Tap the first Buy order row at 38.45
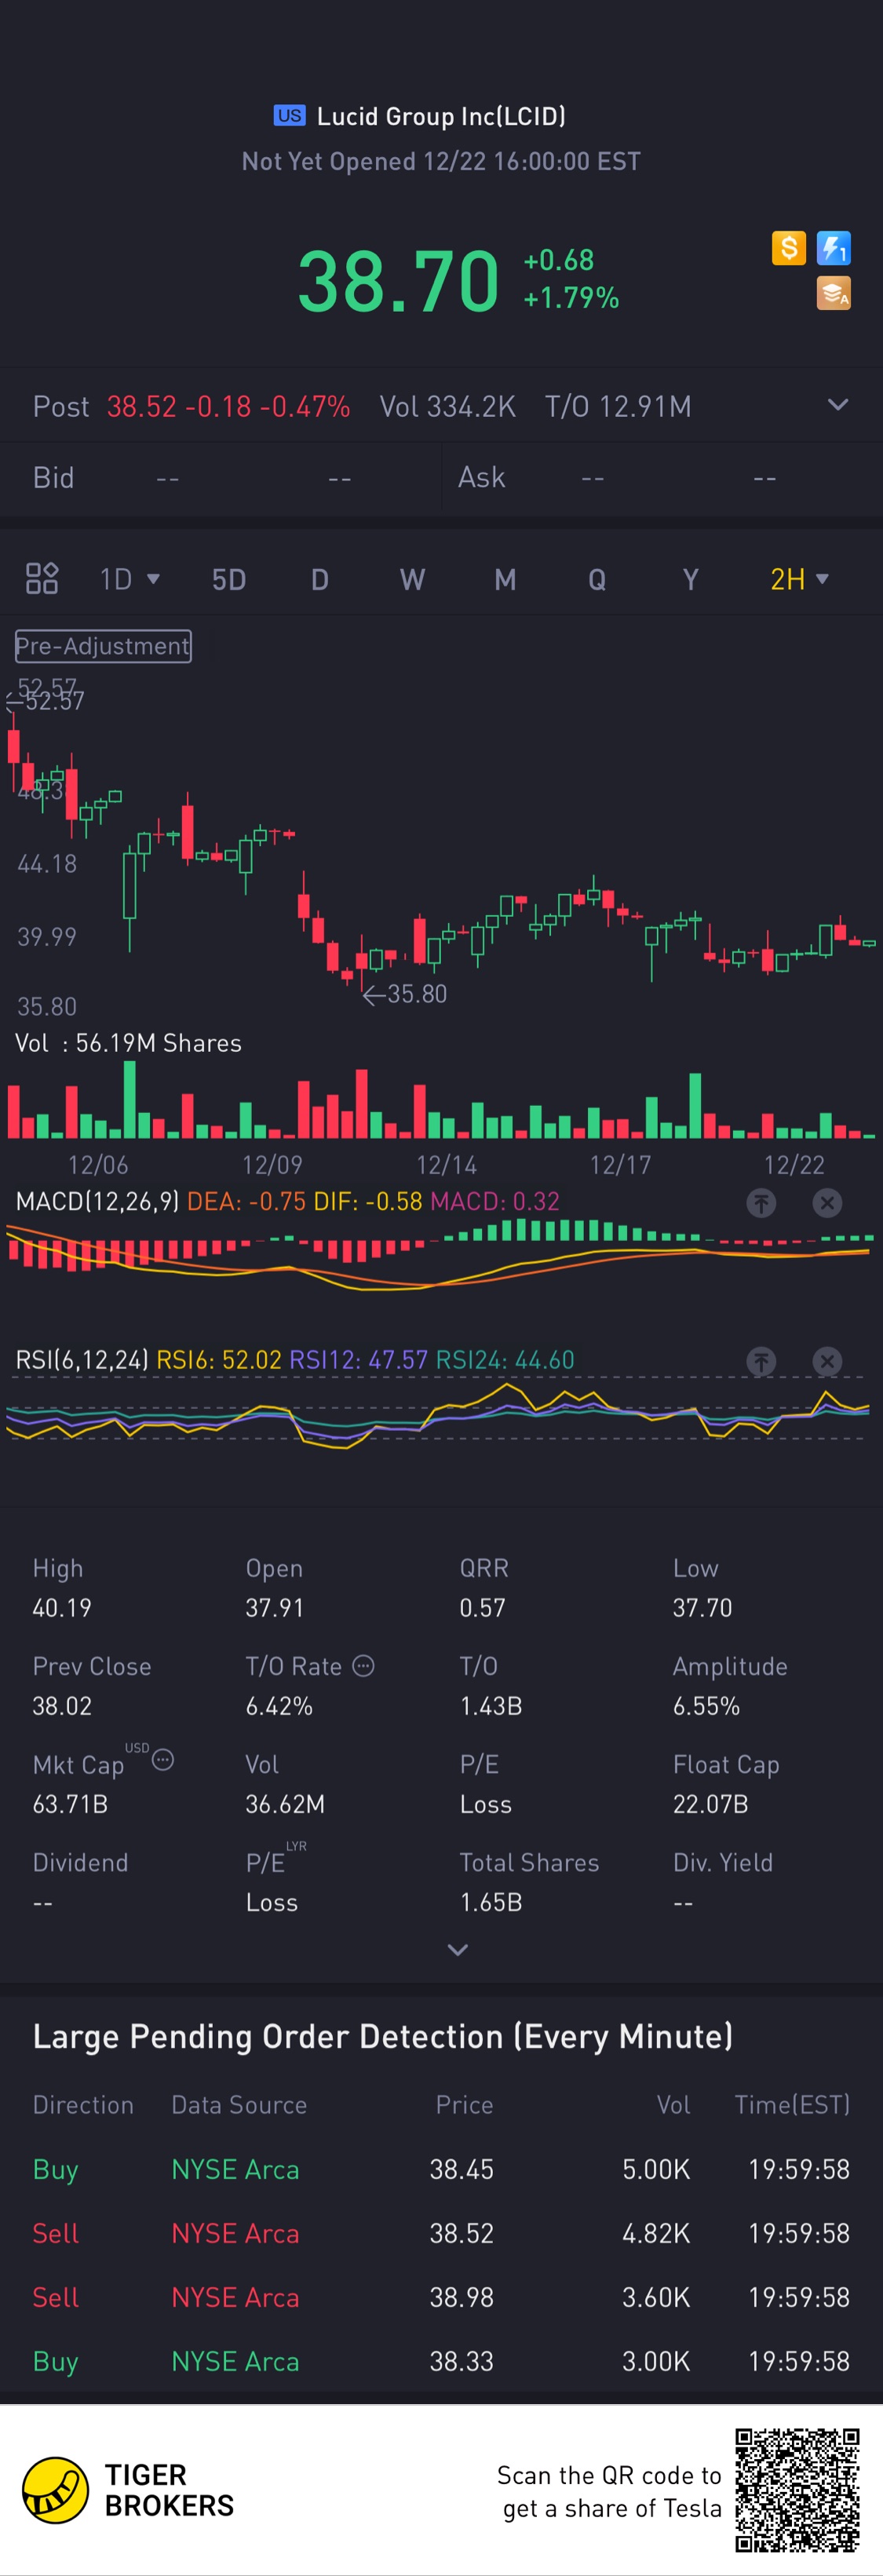Viewport: 883px width, 2576px height. (x=441, y=2169)
